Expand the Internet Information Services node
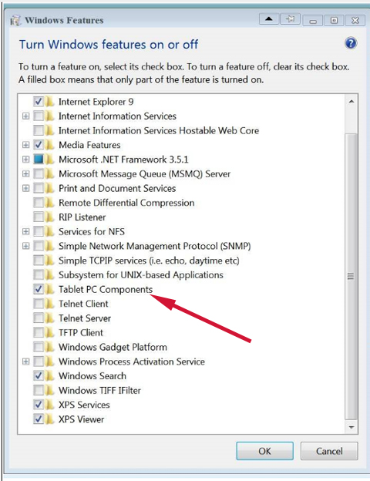This screenshot has width=370, height=481. (x=25, y=116)
